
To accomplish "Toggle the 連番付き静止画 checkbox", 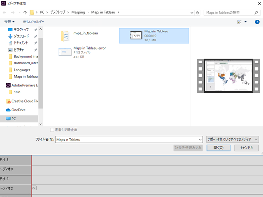I will (52, 130).
